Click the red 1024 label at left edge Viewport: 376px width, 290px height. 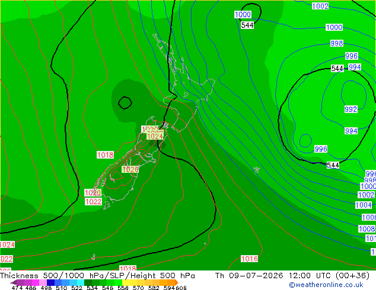(x=7, y=244)
